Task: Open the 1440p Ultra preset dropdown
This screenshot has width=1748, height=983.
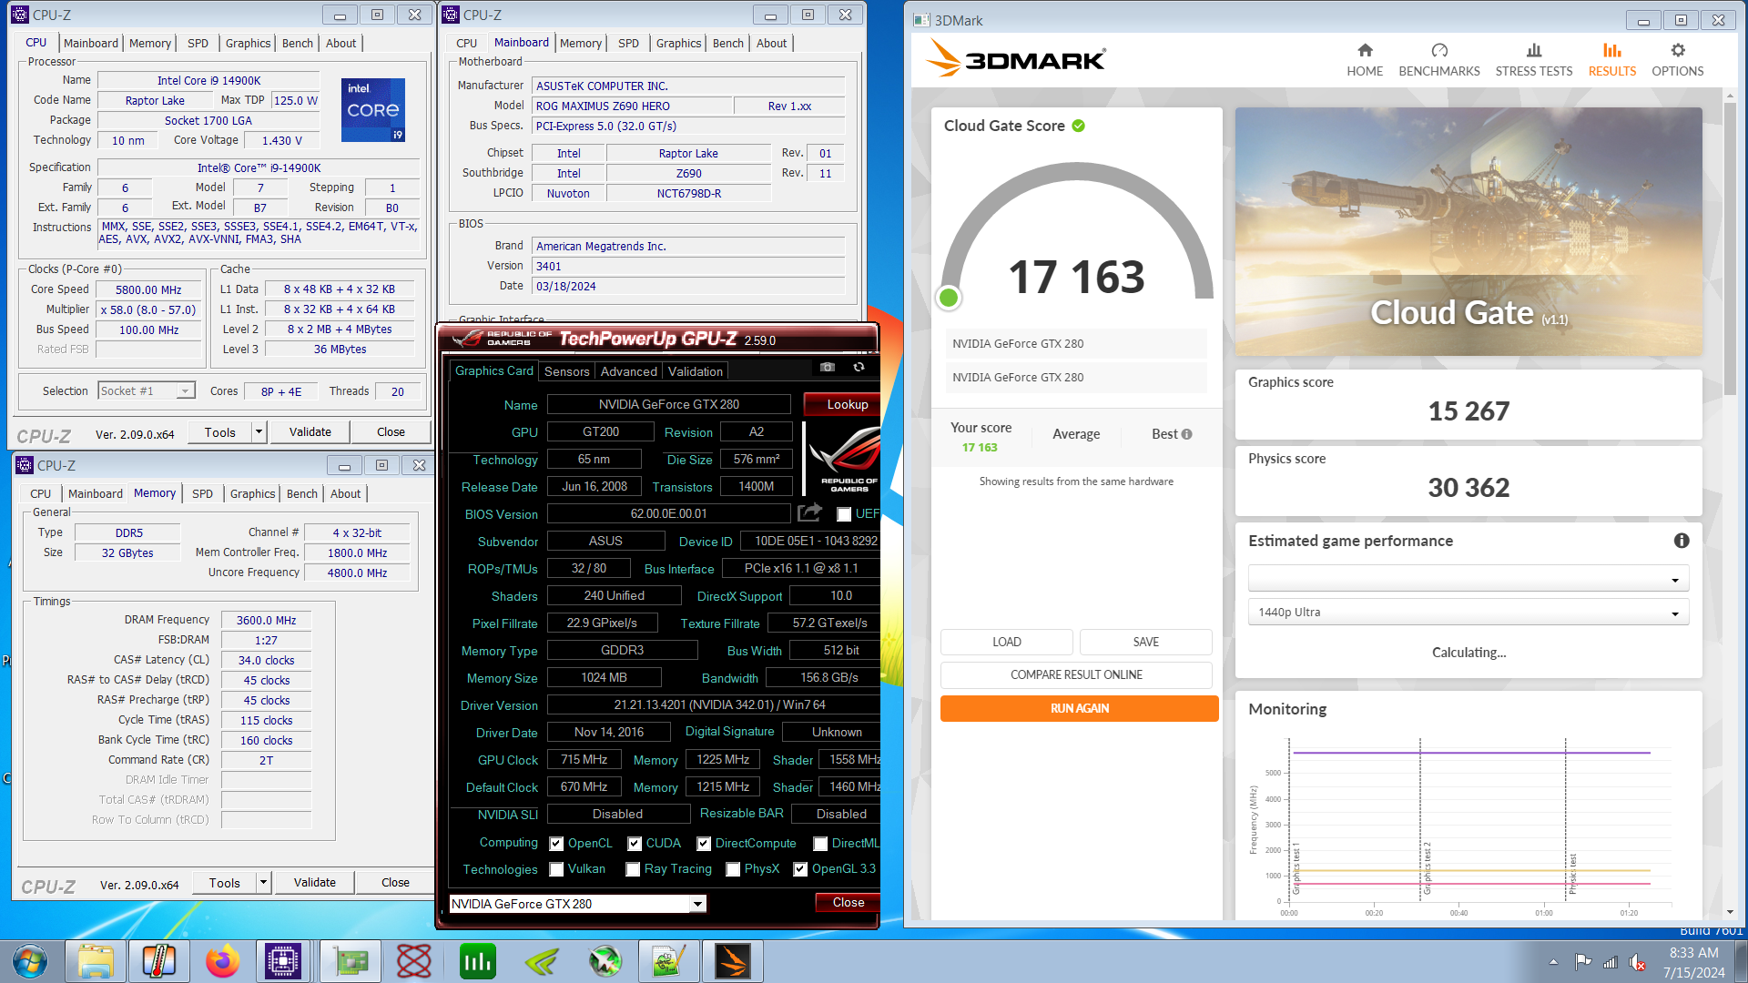Action: (x=1468, y=612)
